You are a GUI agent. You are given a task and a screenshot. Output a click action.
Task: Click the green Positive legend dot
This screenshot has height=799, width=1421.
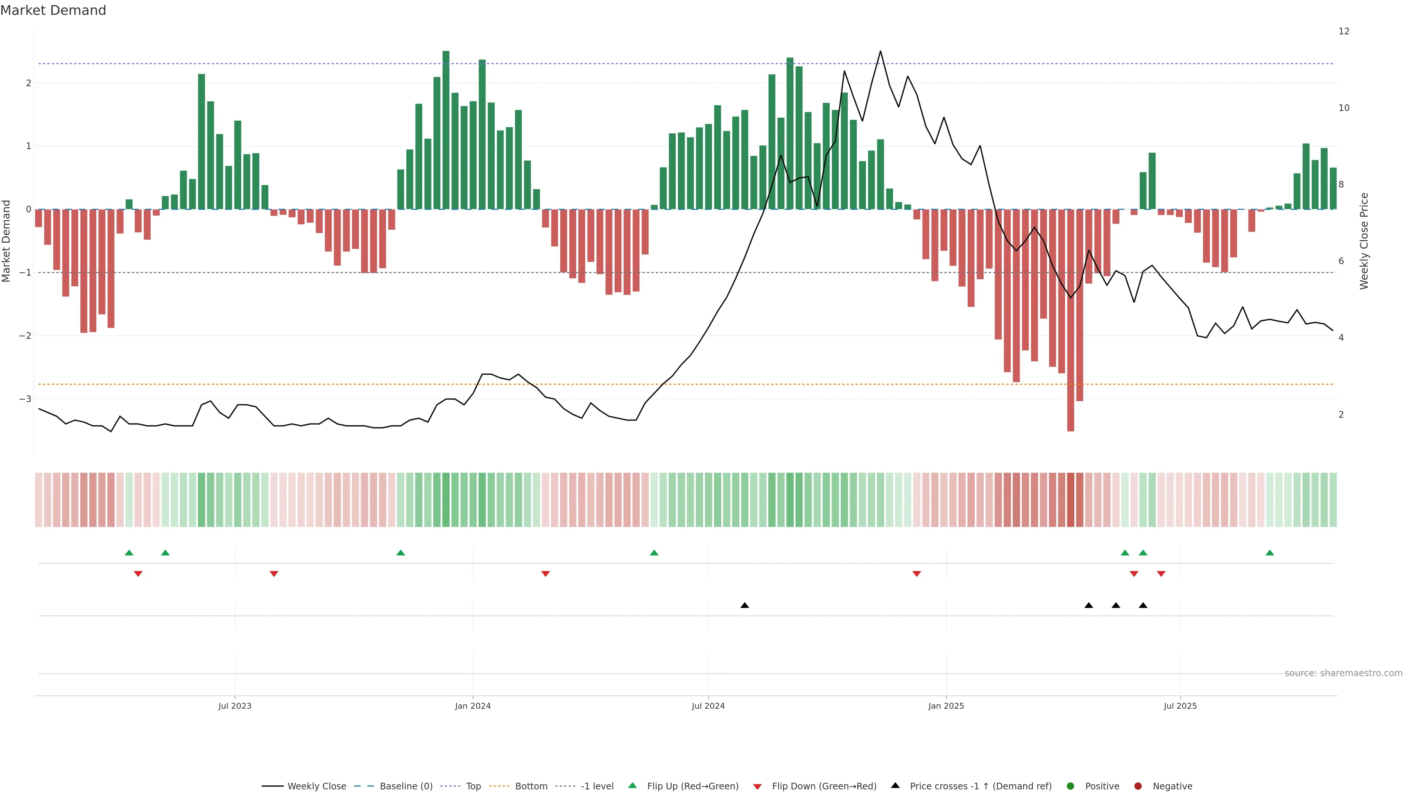pos(1071,786)
